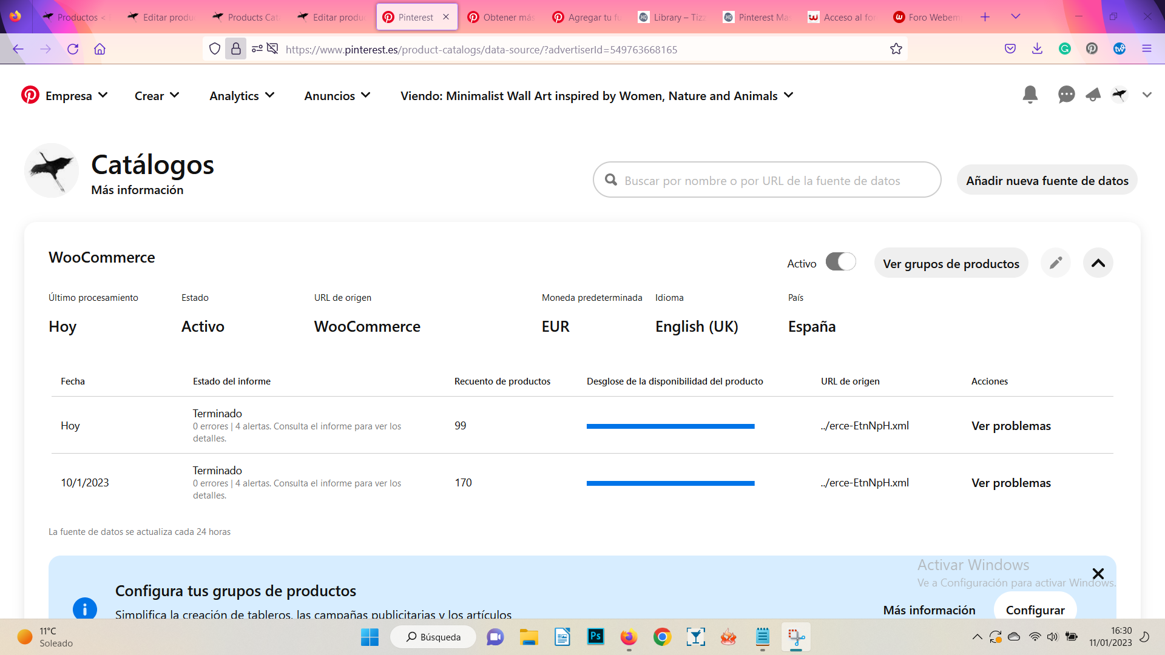
Task: Open Ver problemas for 10/1/2023 row
Action: pyautogui.click(x=1011, y=483)
